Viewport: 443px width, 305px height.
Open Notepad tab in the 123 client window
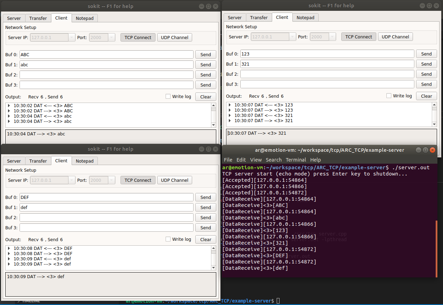(x=305, y=17)
